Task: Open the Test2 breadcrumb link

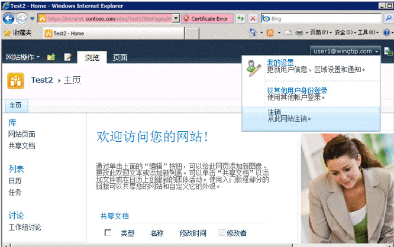Action: point(42,80)
